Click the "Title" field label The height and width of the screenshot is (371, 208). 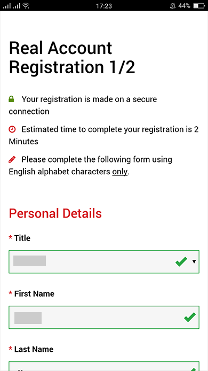coord(22,238)
